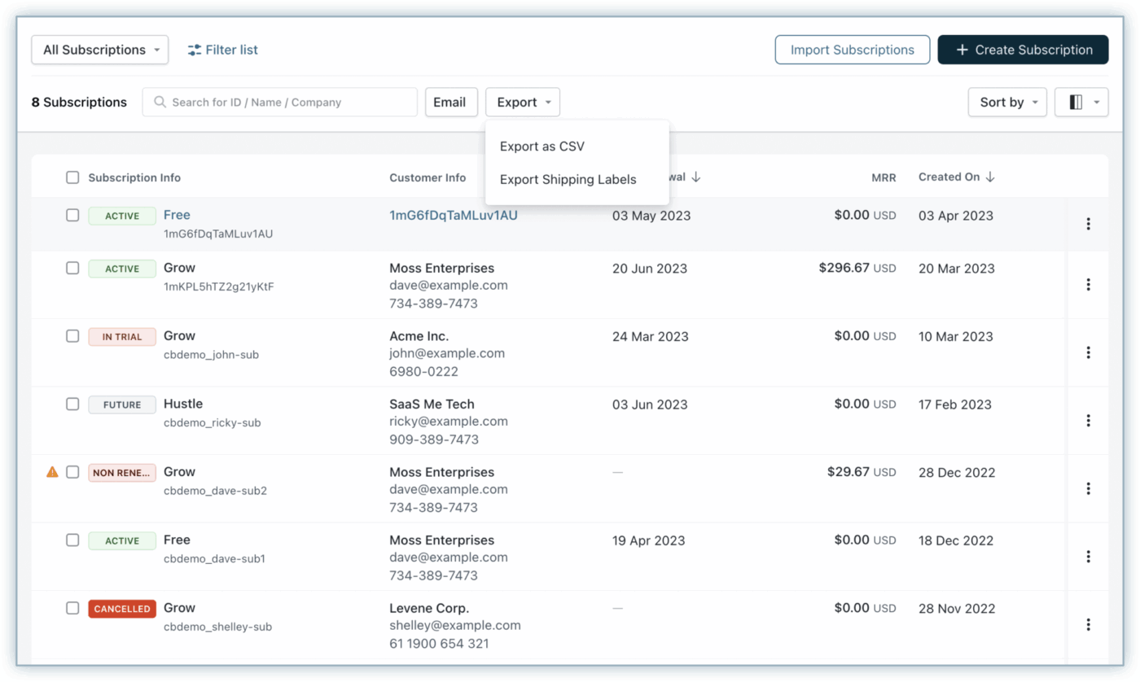Viewport: 1140px width, 682px height.
Task: Open the All Subscriptions dropdown
Action: [99, 50]
